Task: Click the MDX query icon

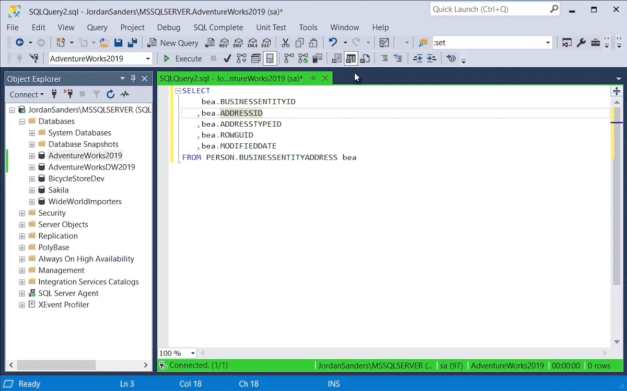Action: [x=224, y=43]
